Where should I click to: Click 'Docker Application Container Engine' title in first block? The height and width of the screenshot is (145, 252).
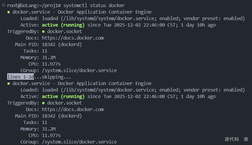pyautogui.click(x=104, y=12)
